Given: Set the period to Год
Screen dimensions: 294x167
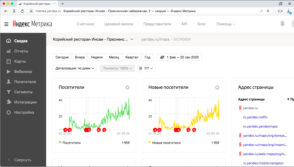Looking at the screenshot, I should (148, 57).
